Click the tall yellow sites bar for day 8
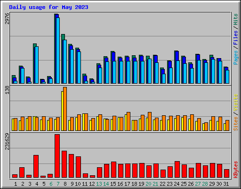This screenshot has width=241, height=189. tap(62, 111)
